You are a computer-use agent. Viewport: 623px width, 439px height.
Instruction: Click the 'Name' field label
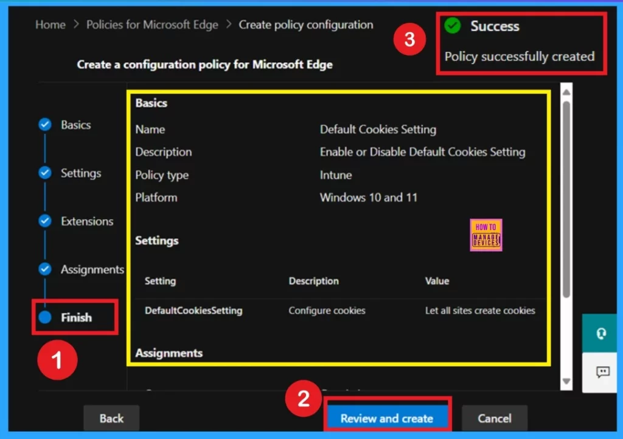click(x=150, y=129)
